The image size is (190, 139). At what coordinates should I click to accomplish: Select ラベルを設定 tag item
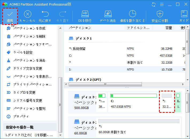tap(20, 52)
